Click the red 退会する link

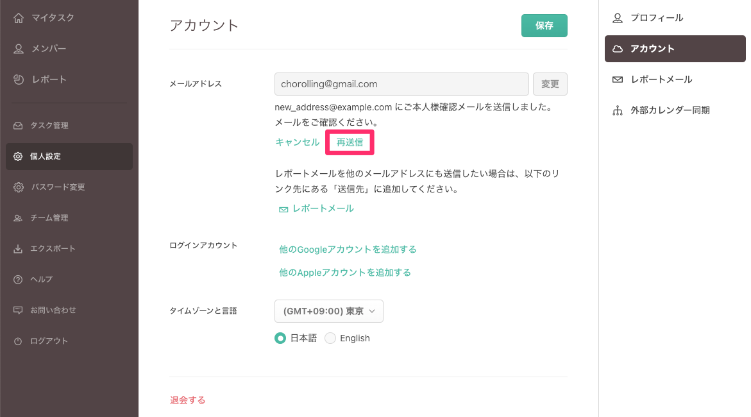click(187, 400)
